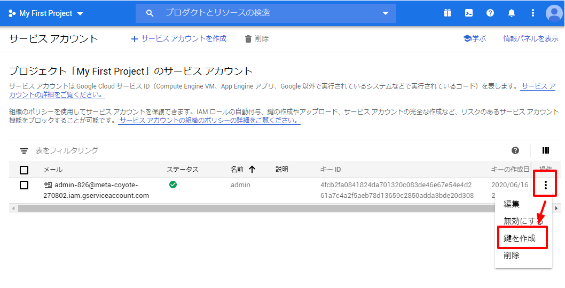
Task: Click key ID starting with 4fcb2fa
Action: tap(396, 185)
